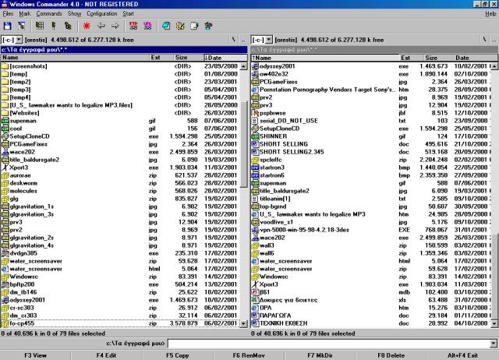The height and width of the screenshot is (360, 499).
Task: Click the FTP connect toolbar icon
Action: coord(133,26)
